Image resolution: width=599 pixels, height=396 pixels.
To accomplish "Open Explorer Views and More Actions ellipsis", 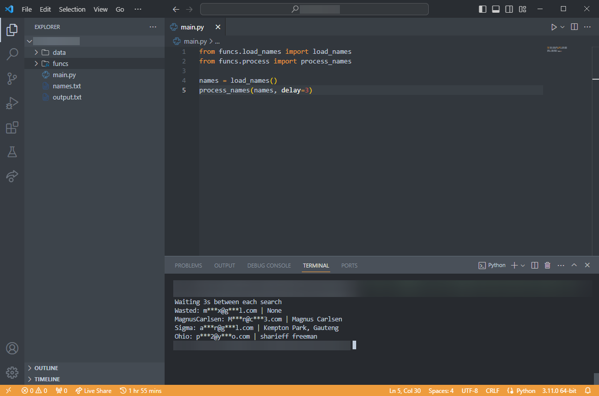I will point(153,27).
